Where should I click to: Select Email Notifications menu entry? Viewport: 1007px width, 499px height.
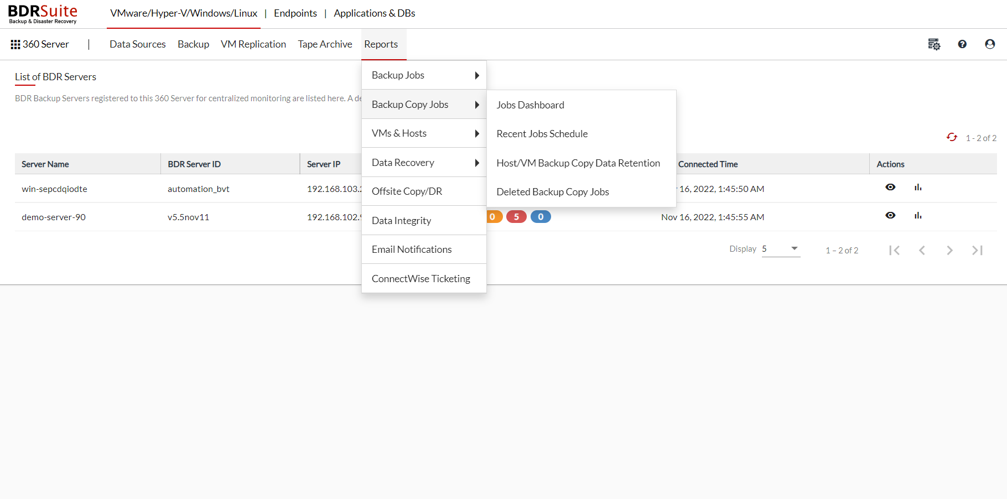tap(424, 249)
